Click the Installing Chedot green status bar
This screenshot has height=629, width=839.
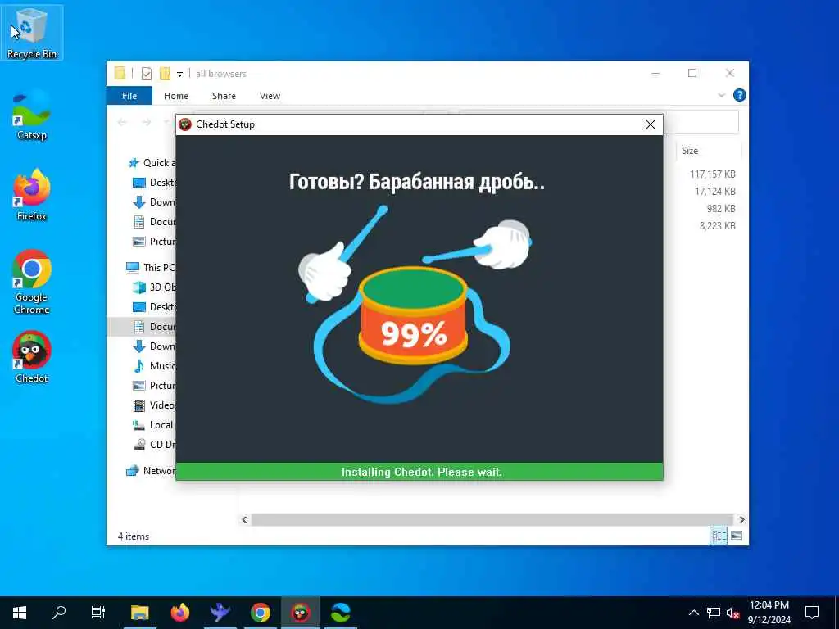[x=419, y=472]
